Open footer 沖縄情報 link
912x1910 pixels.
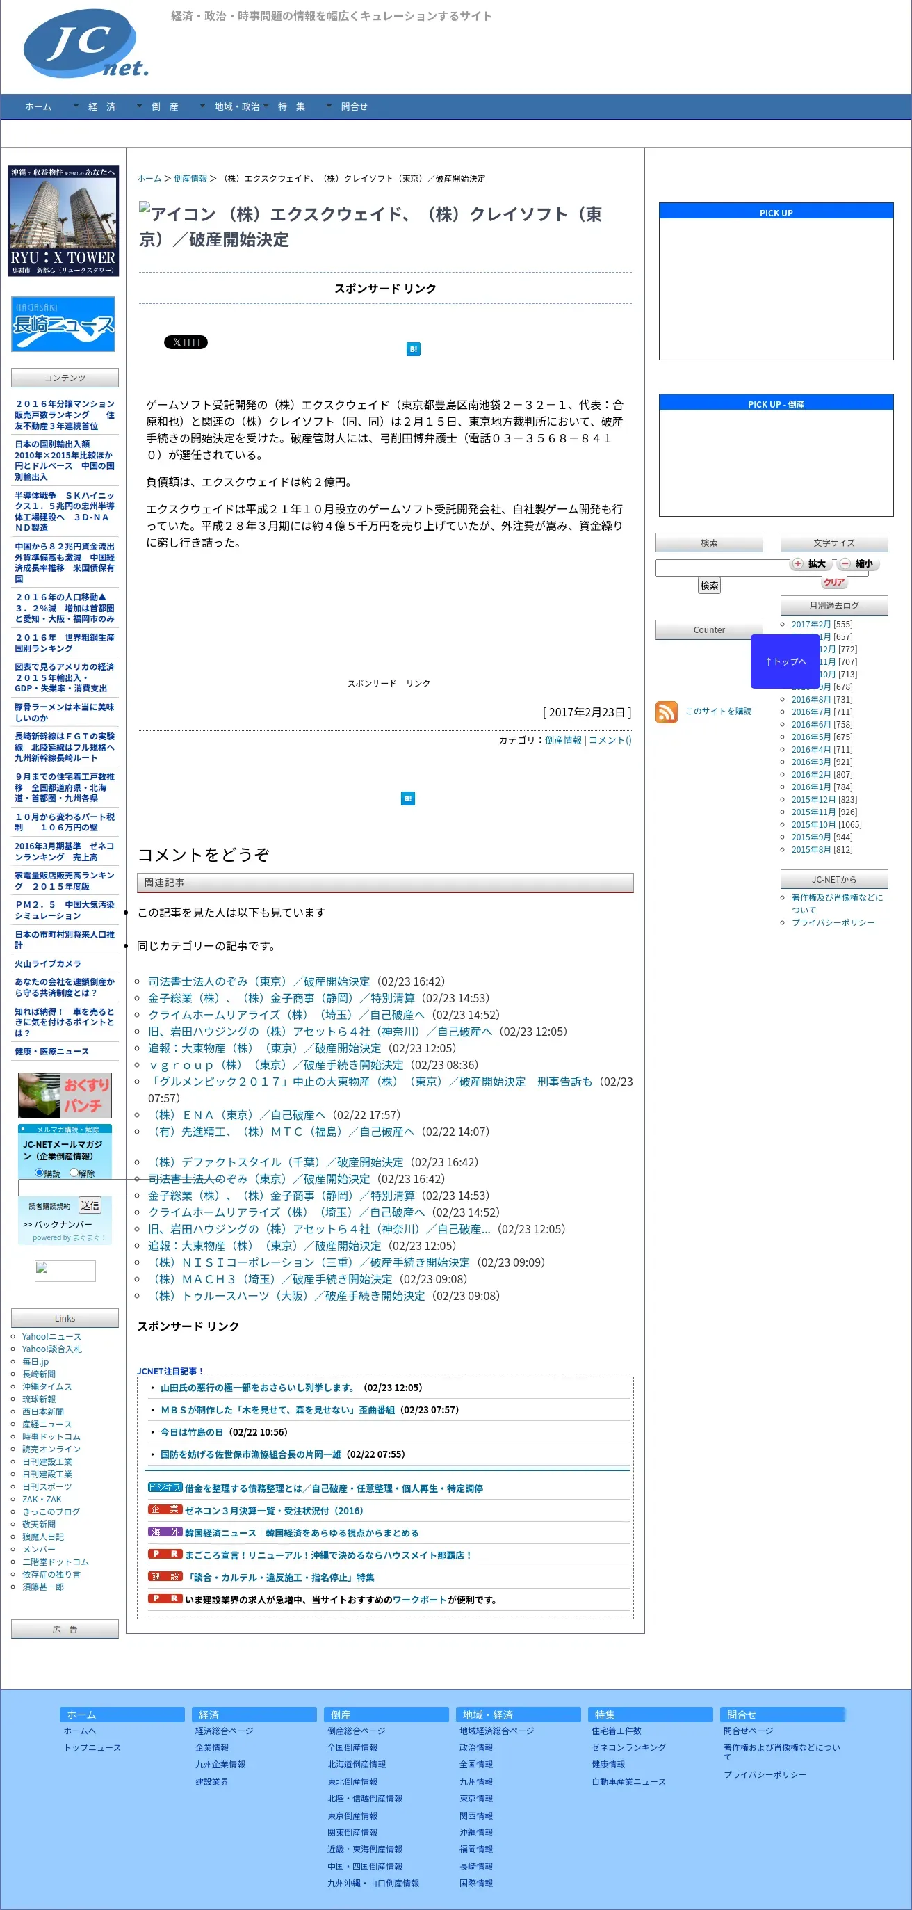pyautogui.click(x=475, y=1832)
